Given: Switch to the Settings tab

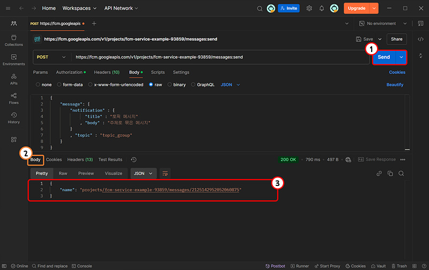Looking at the screenshot, I should pos(181,72).
